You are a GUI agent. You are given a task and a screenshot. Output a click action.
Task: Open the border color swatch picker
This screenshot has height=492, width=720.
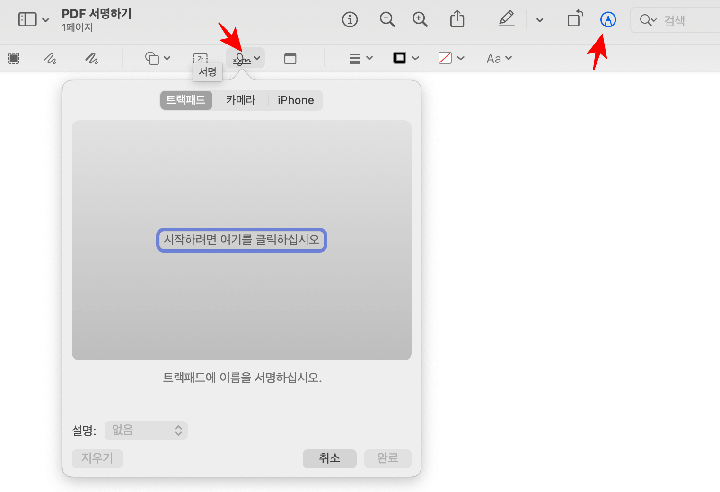[400, 57]
